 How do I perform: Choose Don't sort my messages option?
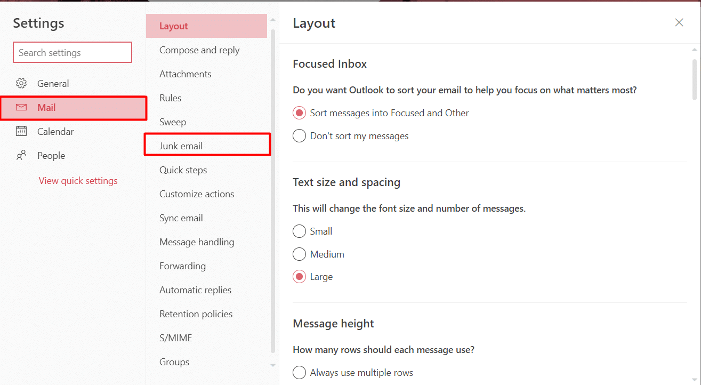click(300, 136)
